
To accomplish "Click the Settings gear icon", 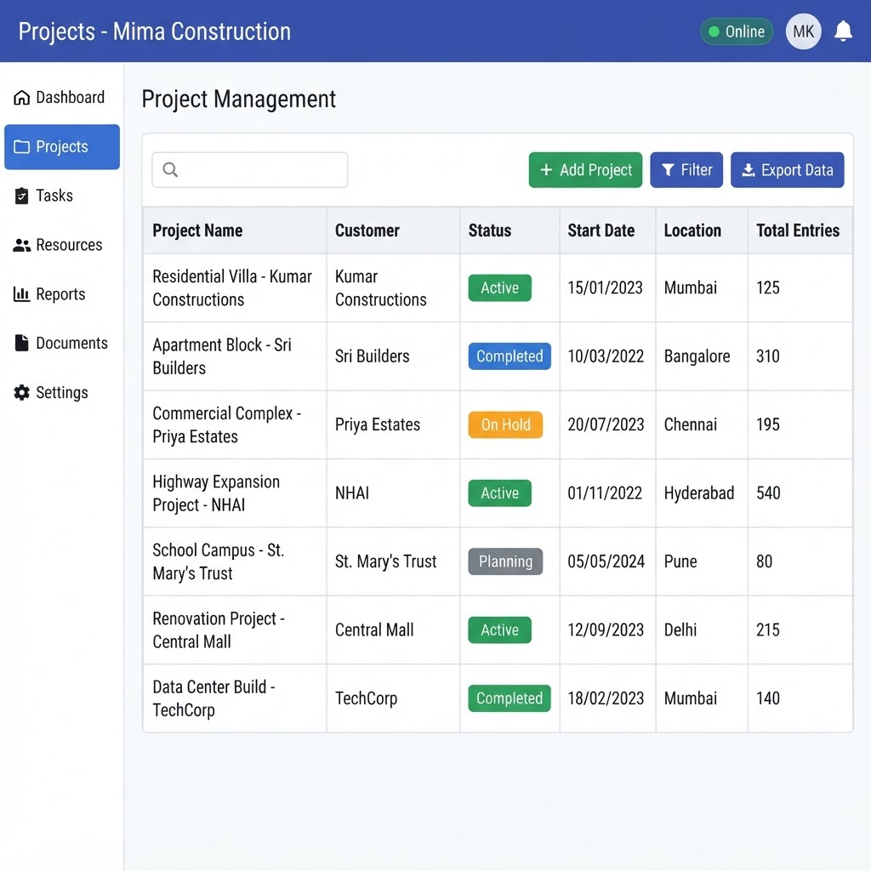I will pos(21,392).
